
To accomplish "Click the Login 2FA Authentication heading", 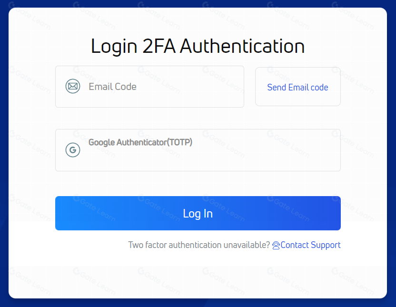I will click(198, 47).
